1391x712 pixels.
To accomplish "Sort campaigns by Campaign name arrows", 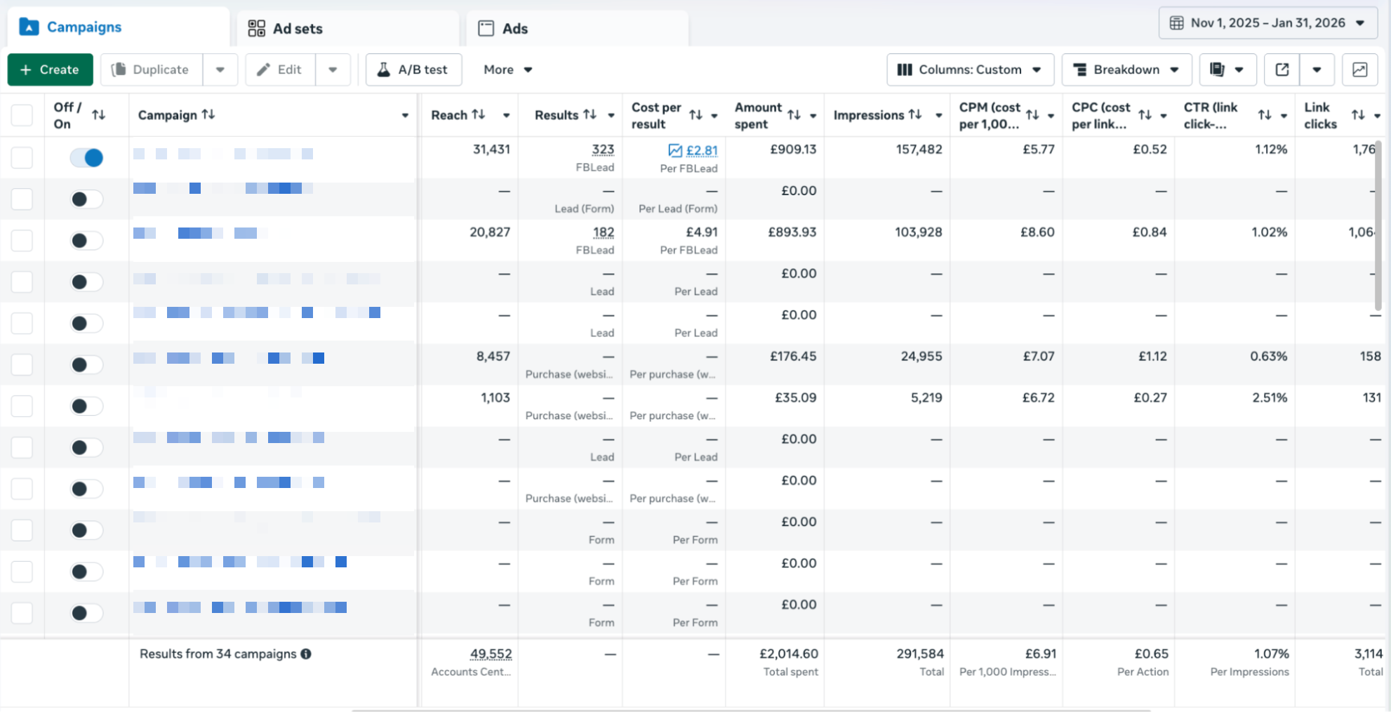I will pos(208,114).
